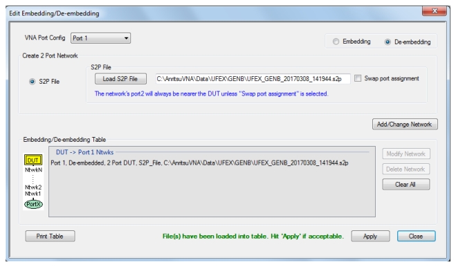Select the Port 1 de-embedded table entry

(199, 163)
